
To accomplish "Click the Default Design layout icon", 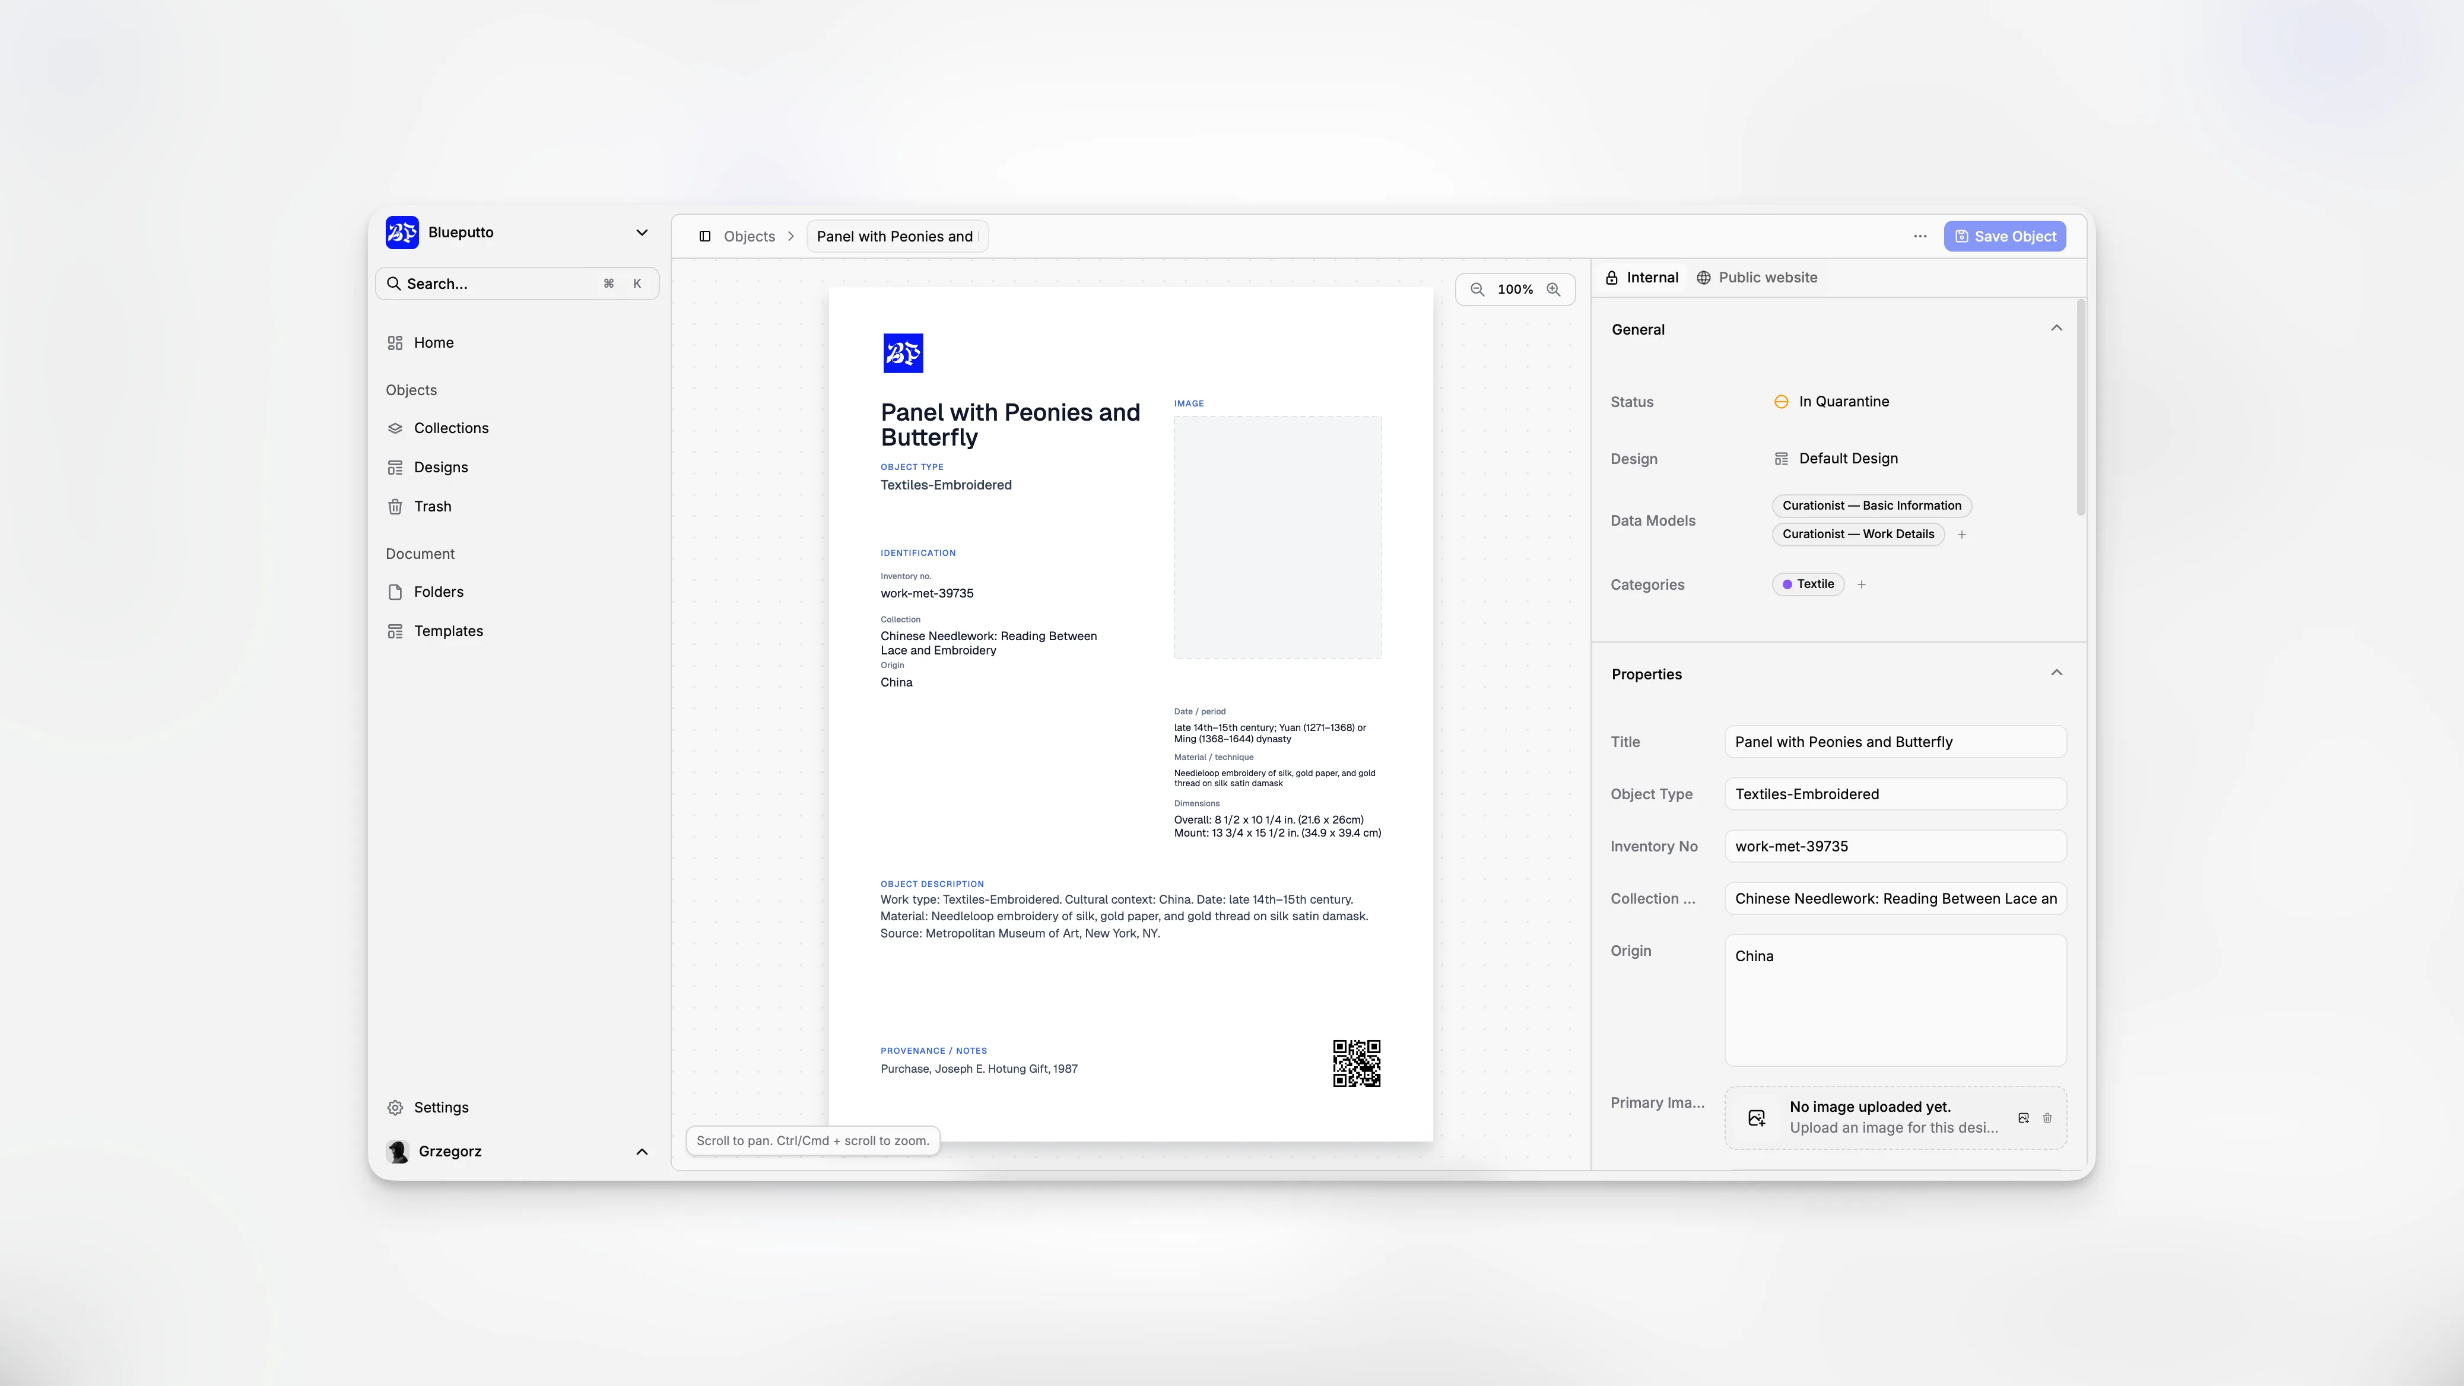I will click(x=1781, y=459).
